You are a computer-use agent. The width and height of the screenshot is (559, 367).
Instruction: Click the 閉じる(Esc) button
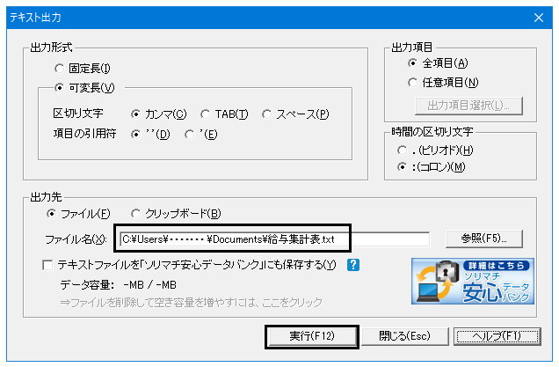(x=404, y=336)
